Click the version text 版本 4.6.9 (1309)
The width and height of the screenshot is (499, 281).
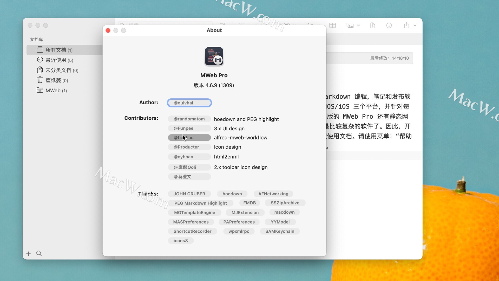(214, 85)
